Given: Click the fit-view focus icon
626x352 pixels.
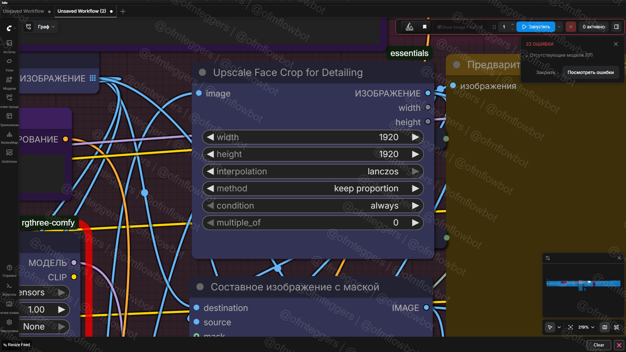Looking at the screenshot, I should coord(571,327).
